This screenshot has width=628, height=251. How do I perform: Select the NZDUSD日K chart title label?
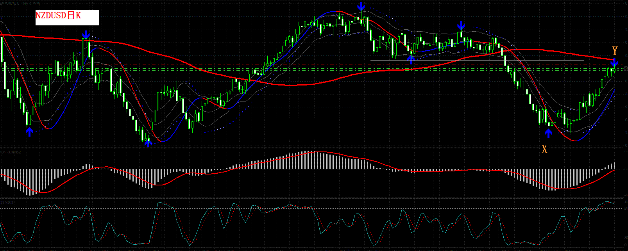(67, 18)
